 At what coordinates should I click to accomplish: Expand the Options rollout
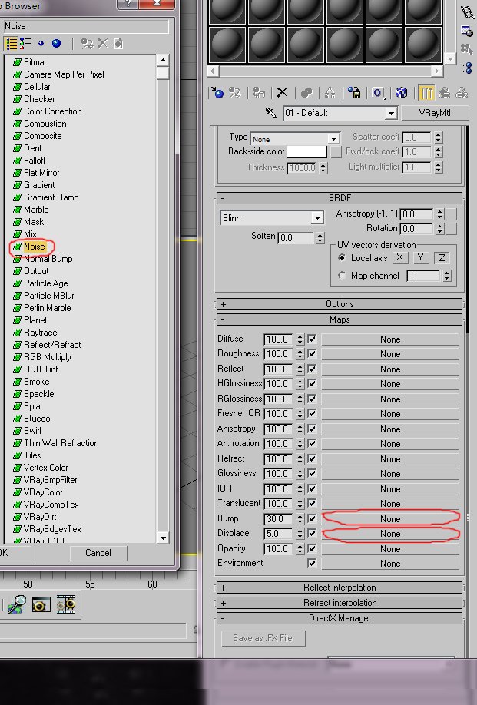(340, 304)
